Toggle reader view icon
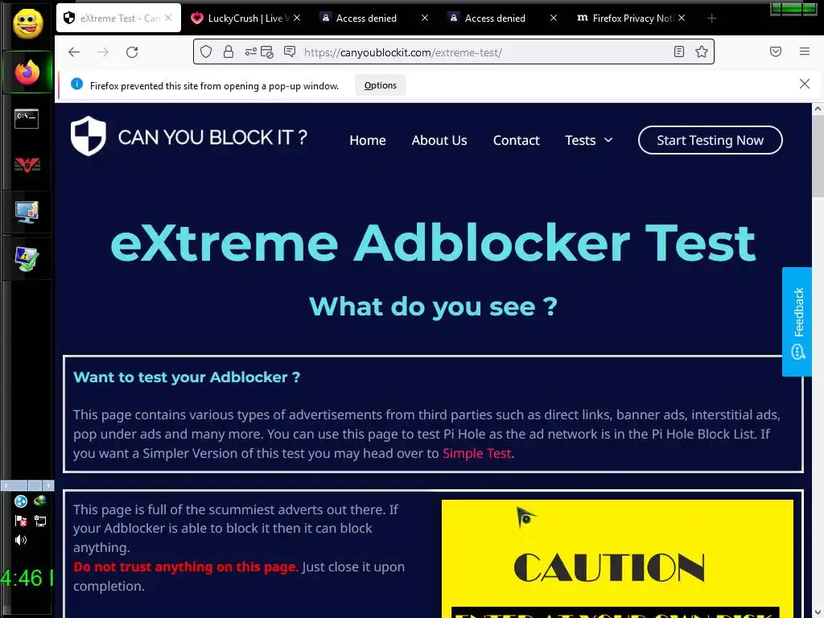Screen dimensions: 824x618 click(x=679, y=51)
